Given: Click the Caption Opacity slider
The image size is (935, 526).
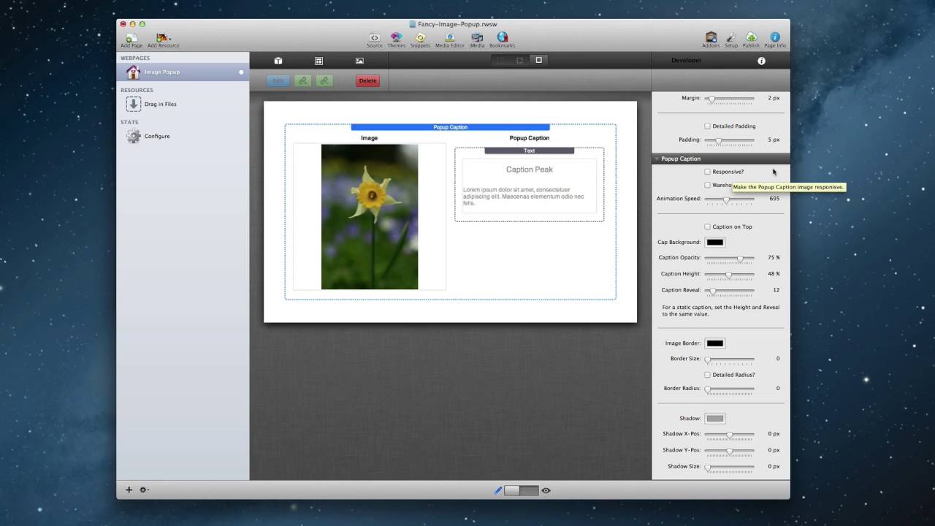Looking at the screenshot, I should pyautogui.click(x=729, y=258).
